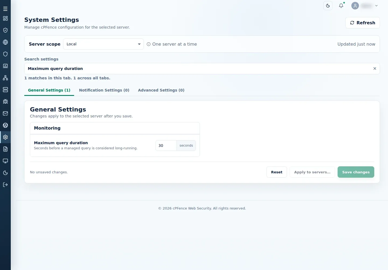This screenshot has width=388, height=270.
Task: Switch to Notification Settings (0) tab
Action: pos(104,90)
